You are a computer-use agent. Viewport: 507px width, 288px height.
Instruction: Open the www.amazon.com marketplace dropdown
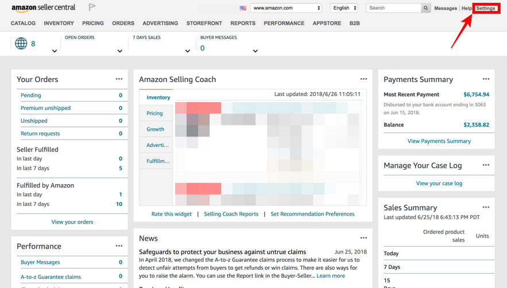click(x=286, y=8)
